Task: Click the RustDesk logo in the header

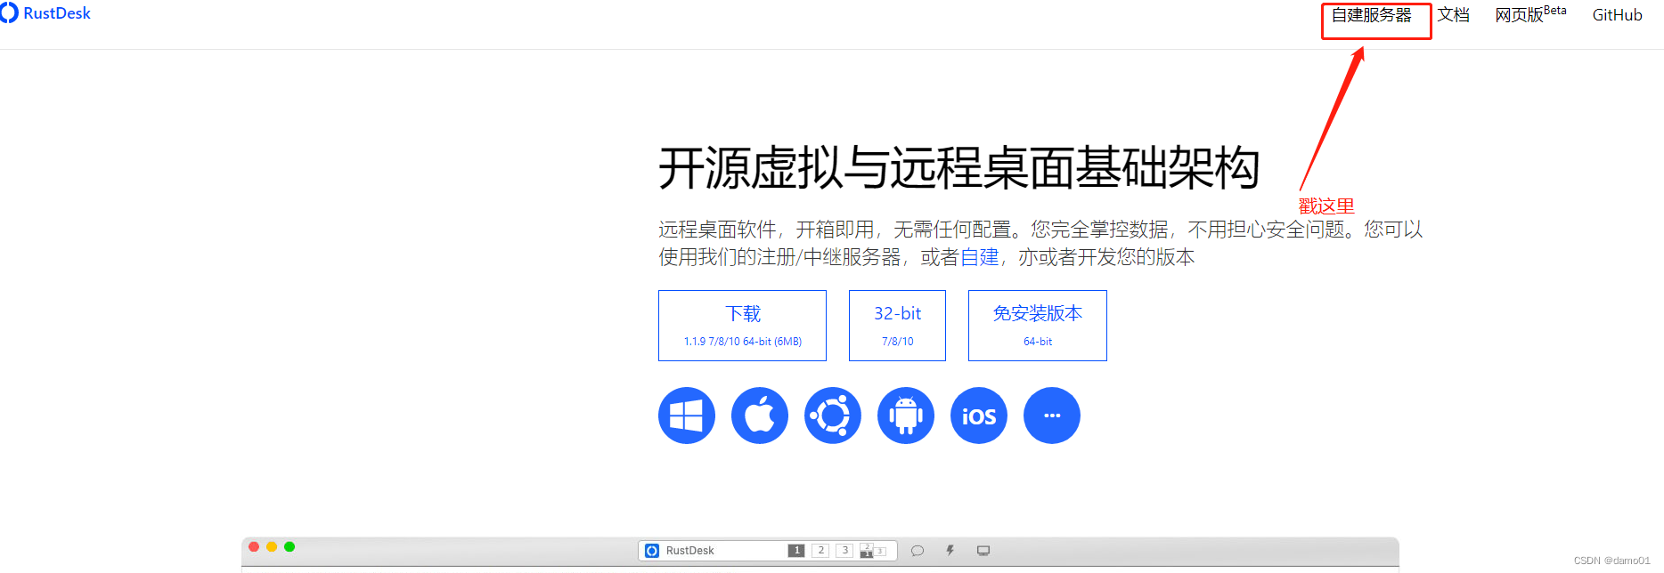Action: [45, 13]
